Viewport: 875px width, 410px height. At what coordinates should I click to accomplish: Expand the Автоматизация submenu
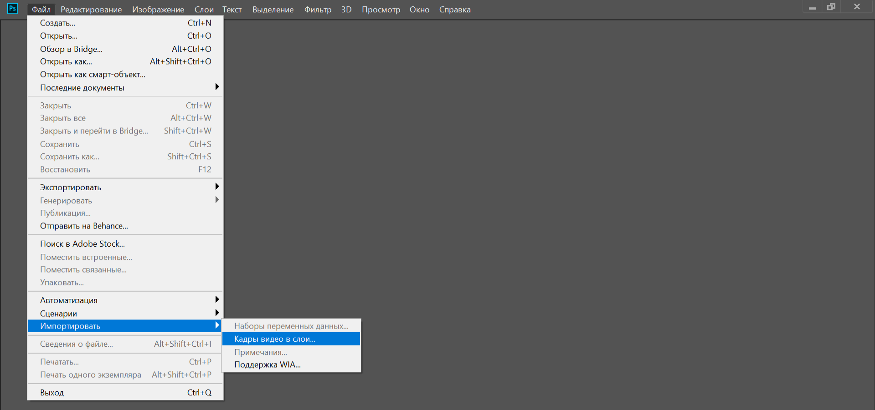click(x=125, y=300)
